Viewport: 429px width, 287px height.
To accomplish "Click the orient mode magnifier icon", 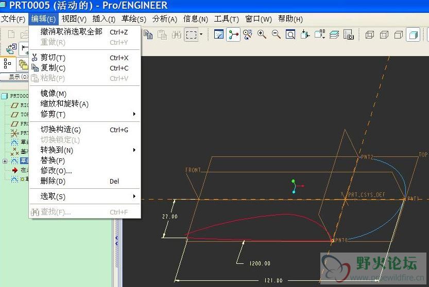I will (x=248, y=34).
